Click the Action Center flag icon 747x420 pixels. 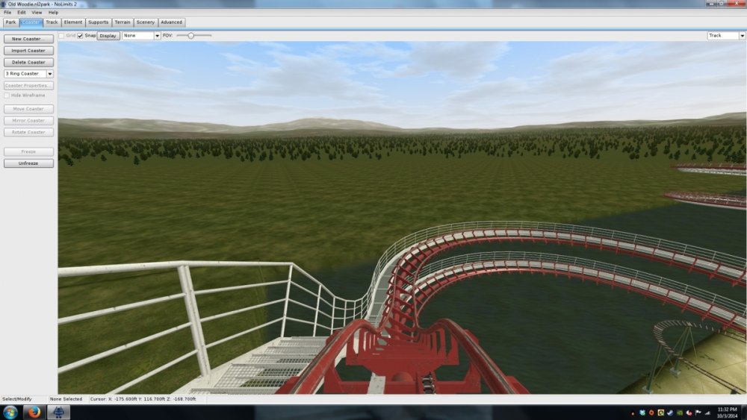pyautogui.click(x=698, y=413)
